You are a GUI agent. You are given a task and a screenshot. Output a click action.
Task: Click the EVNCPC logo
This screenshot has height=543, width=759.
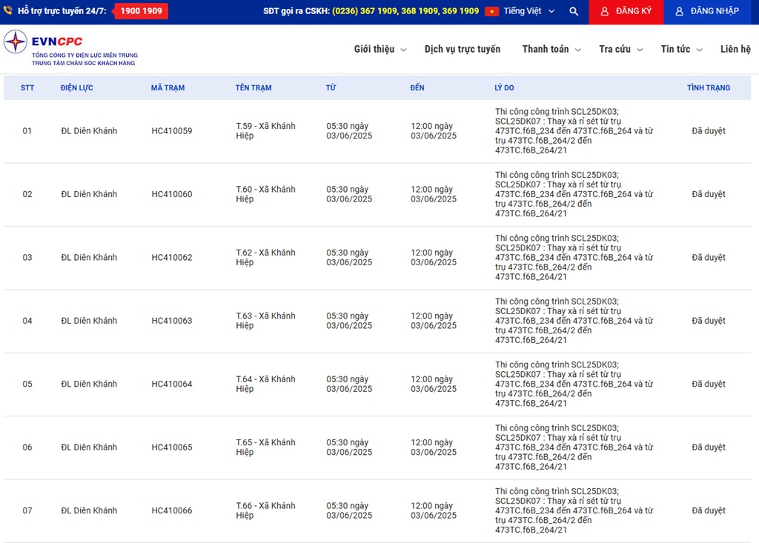coord(70,49)
